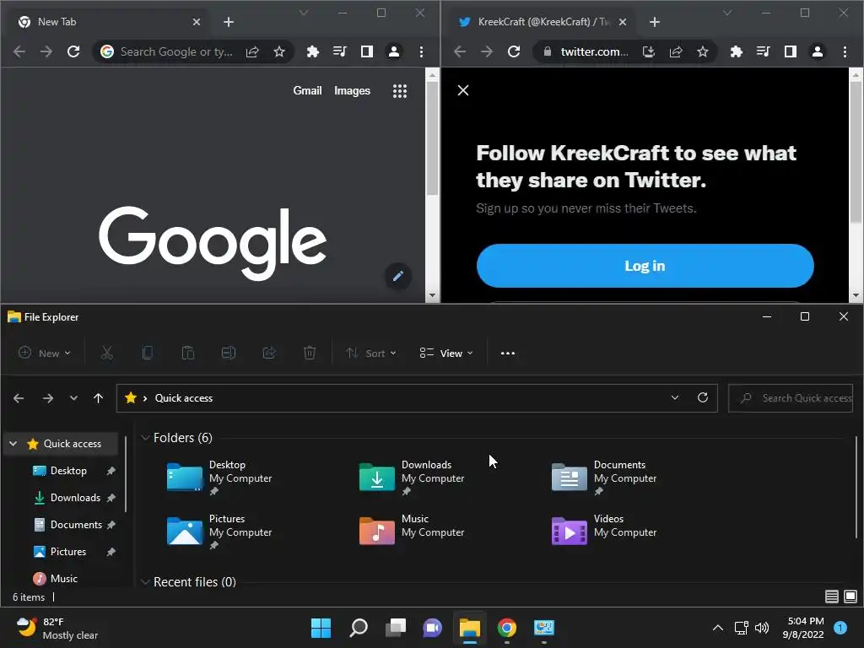Close the KreekCraft Twitter tab
Viewport: 864px width, 648px height.
coord(622,22)
